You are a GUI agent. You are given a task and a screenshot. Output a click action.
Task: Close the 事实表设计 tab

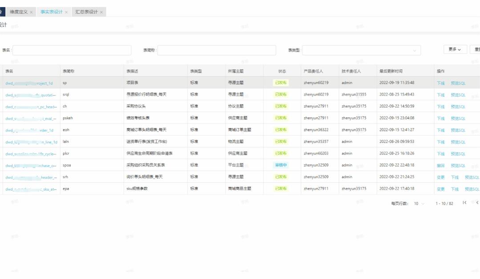[x=66, y=12]
